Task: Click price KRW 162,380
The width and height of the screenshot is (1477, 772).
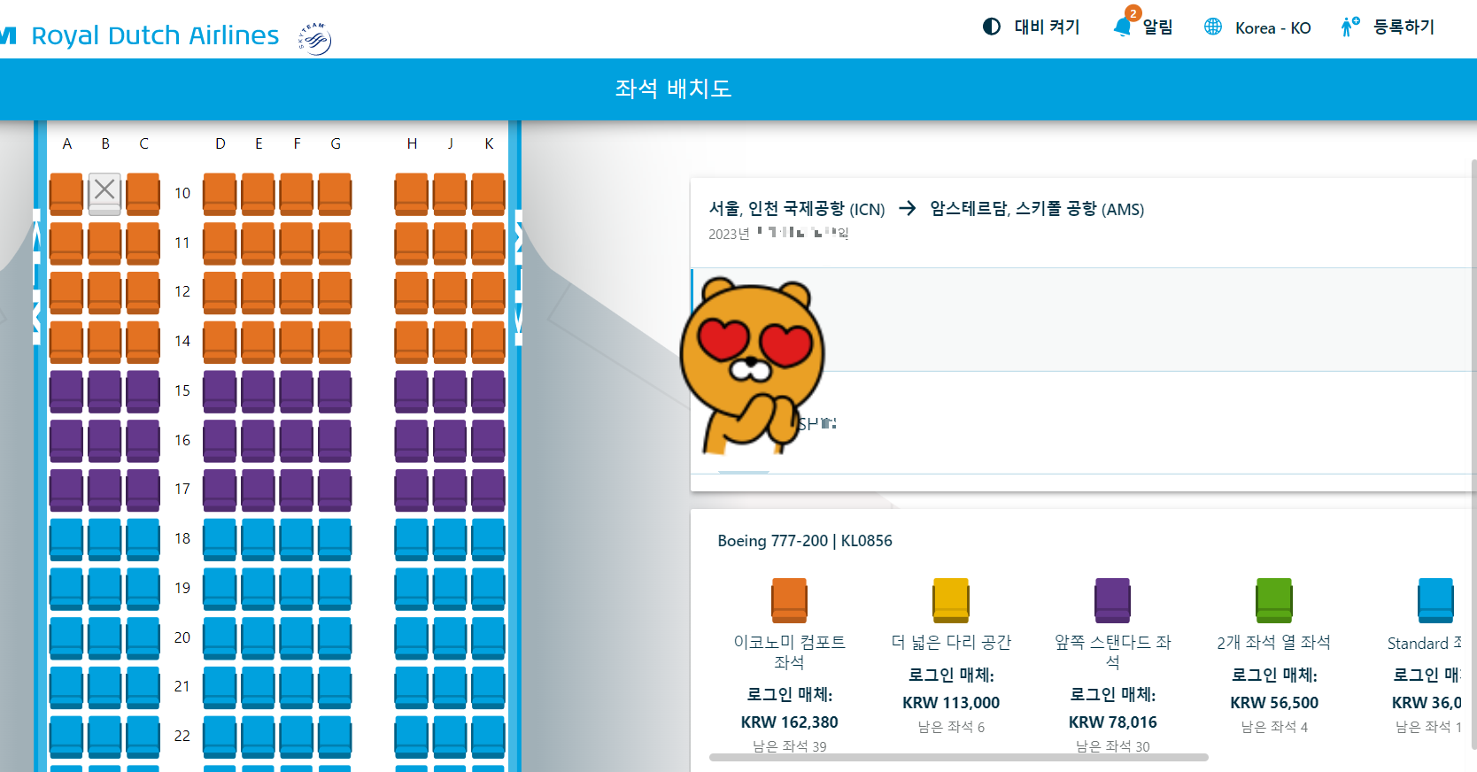Action: pos(789,722)
